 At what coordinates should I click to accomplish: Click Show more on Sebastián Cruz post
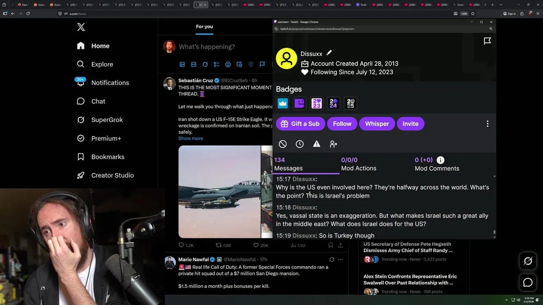pyautogui.click(x=190, y=139)
